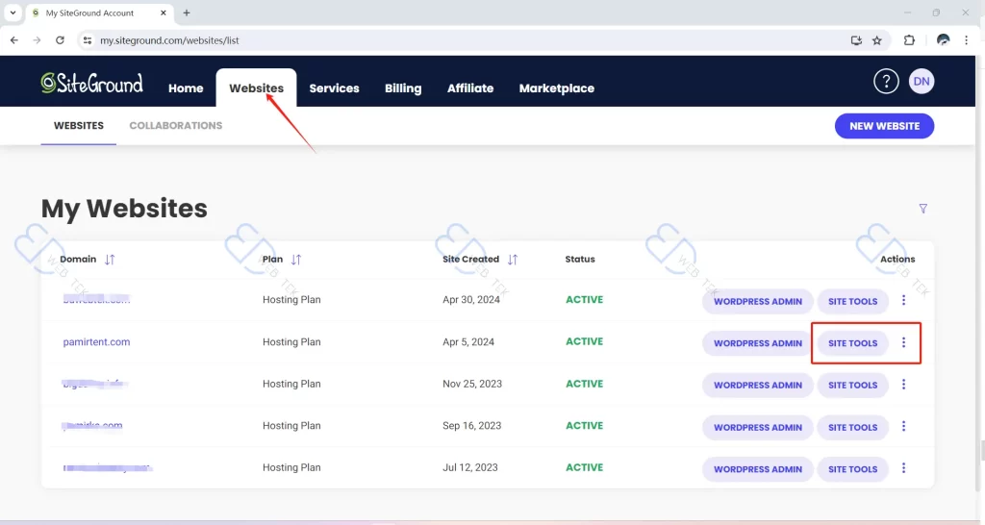Click the SiteGround logo
The width and height of the screenshot is (985, 525).
[x=91, y=83]
